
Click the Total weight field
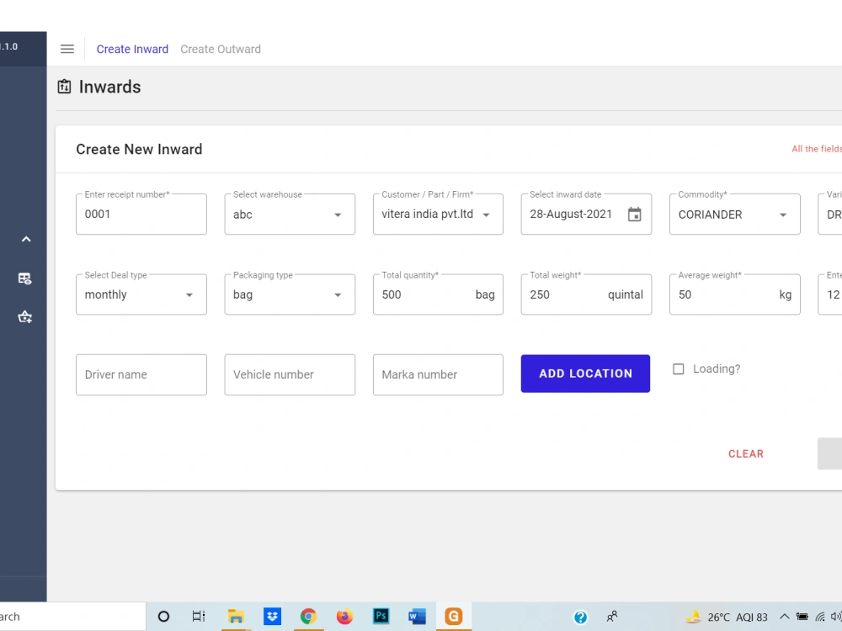click(x=586, y=294)
